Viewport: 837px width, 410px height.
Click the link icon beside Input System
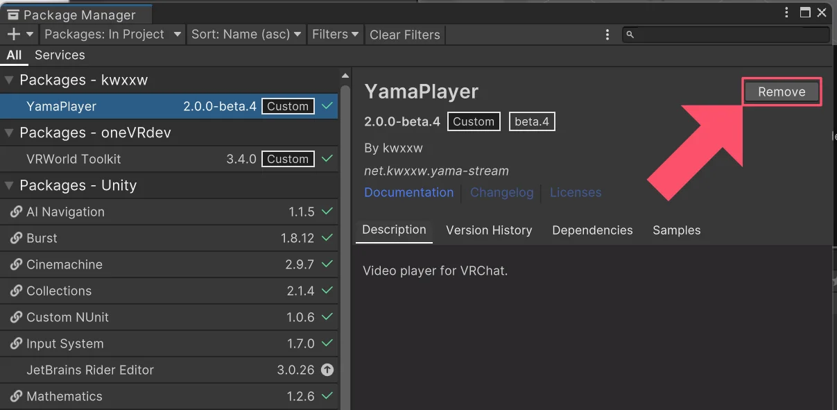(16, 344)
